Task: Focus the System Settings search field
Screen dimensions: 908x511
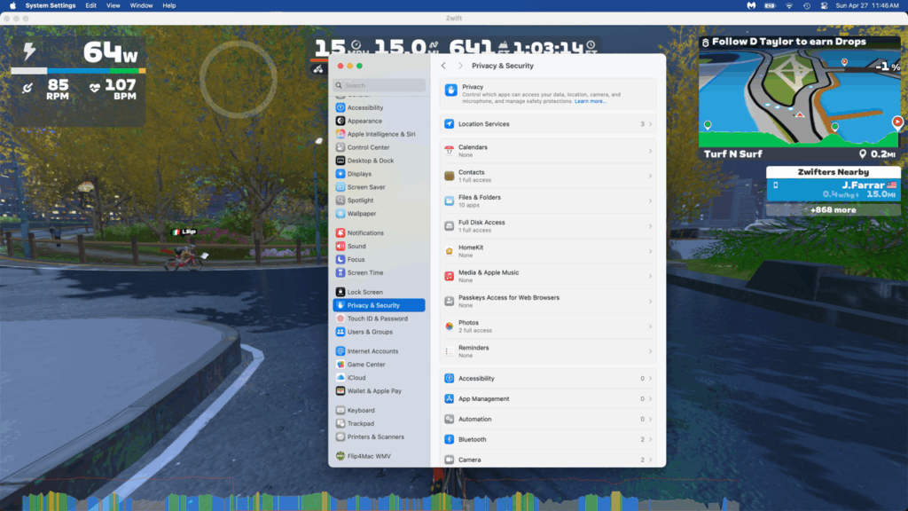Action: coord(380,86)
